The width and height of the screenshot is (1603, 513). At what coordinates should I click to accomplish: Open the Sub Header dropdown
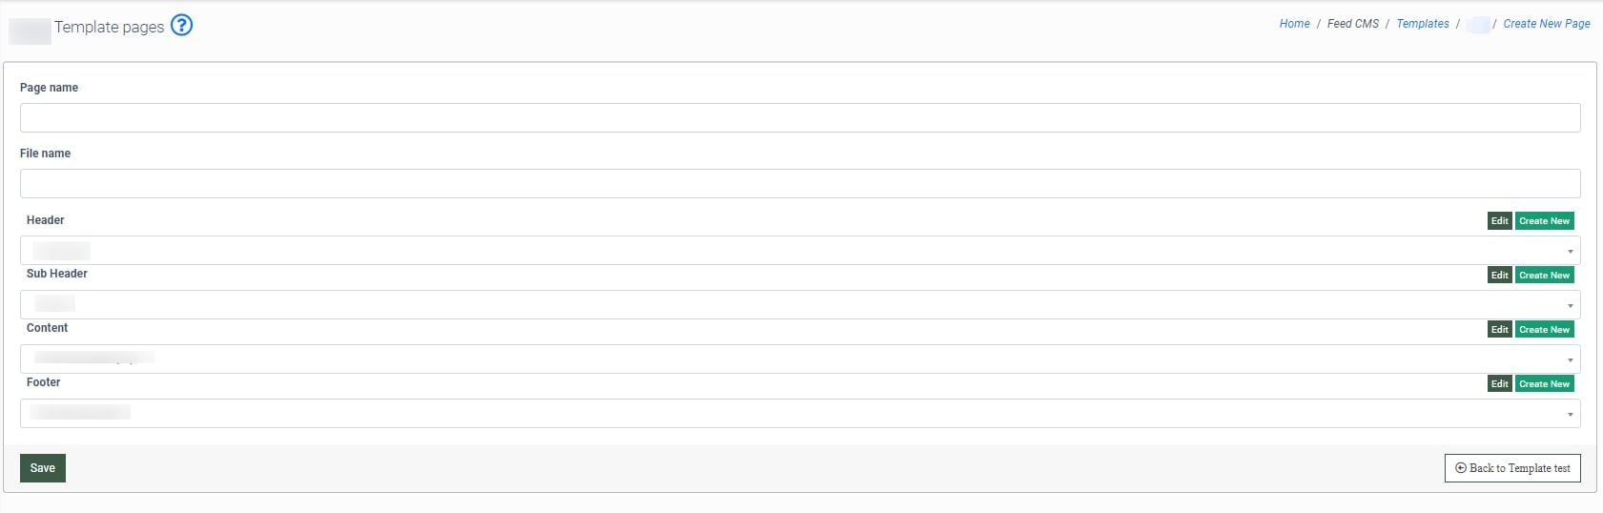pyautogui.click(x=799, y=305)
